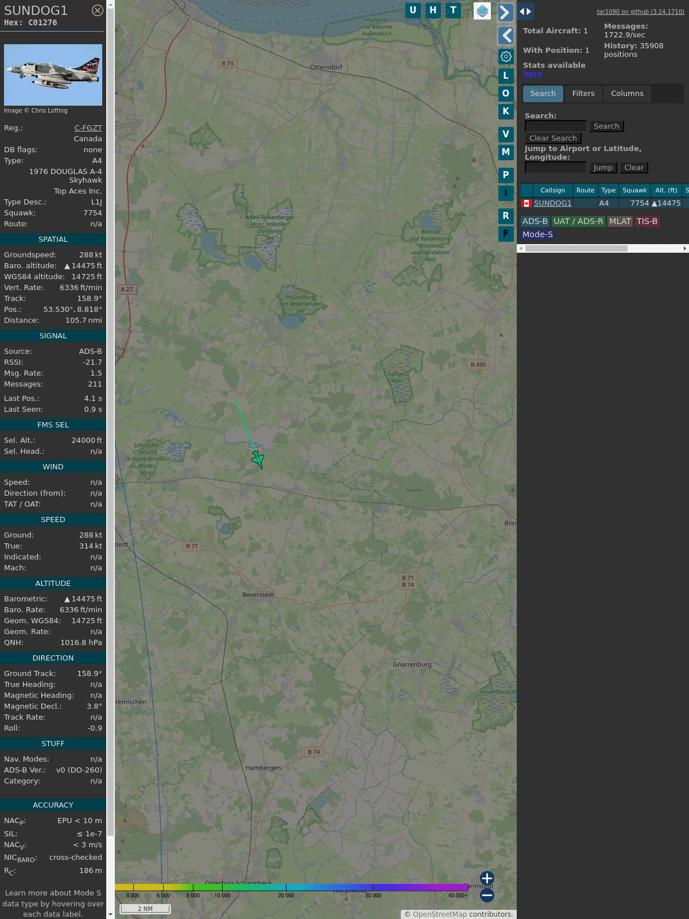The height and width of the screenshot is (919, 689).
Task: Click the TIS-B legend label
Action: [x=647, y=221]
